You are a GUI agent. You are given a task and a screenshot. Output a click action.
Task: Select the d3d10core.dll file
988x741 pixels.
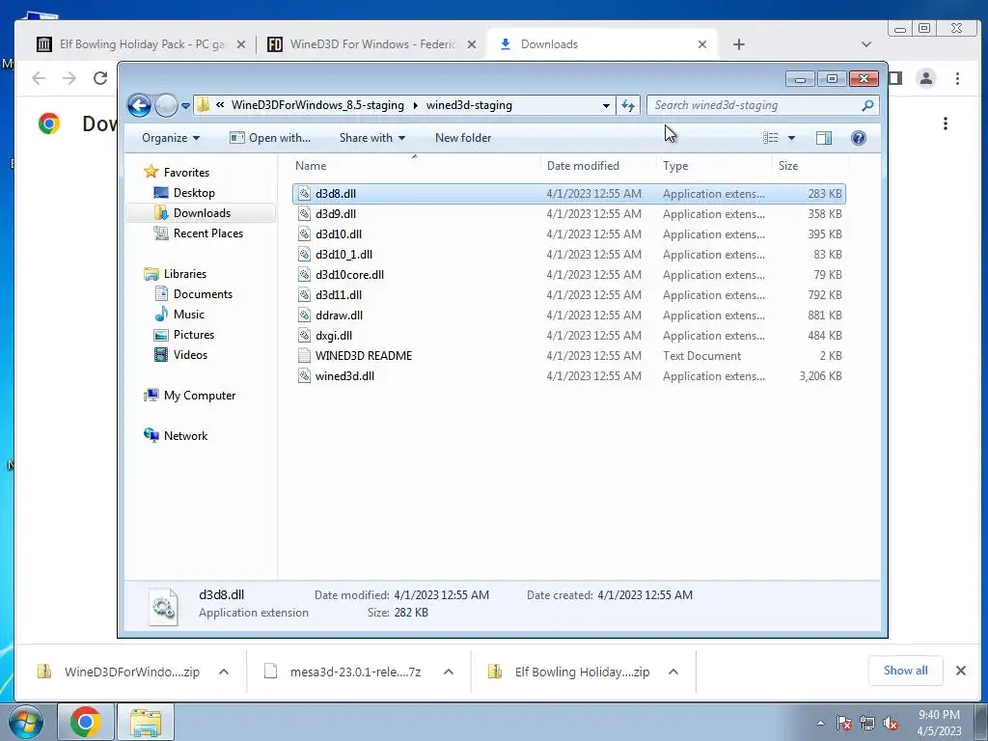pyautogui.click(x=569, y=274)
